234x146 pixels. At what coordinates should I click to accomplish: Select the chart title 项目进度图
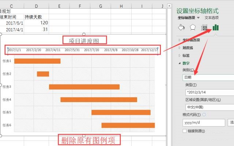[84, 41]
